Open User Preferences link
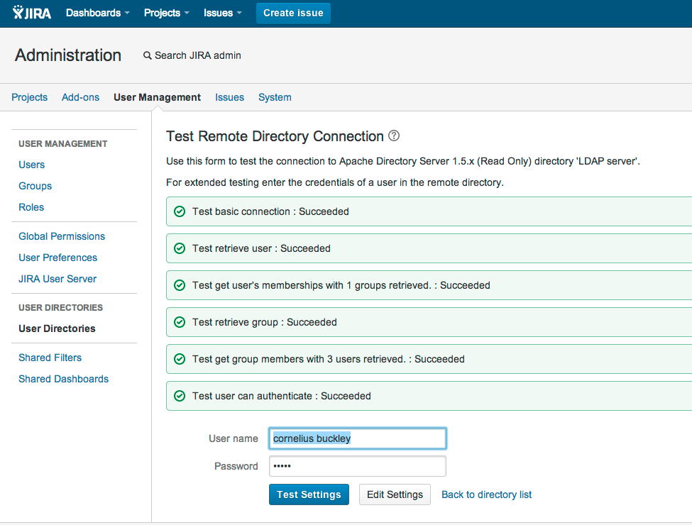The width and height of the screenshot is (692, 525). click(x=57, y=258)
